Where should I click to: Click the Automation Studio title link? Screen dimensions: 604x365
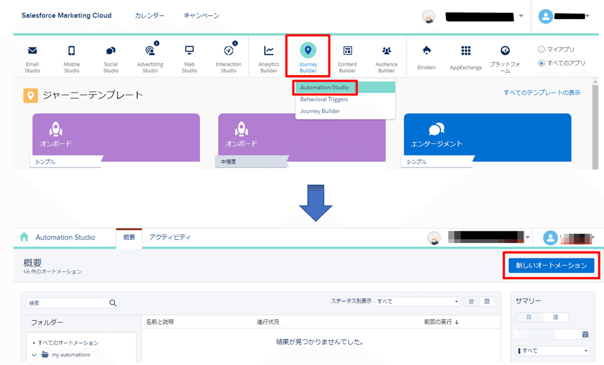point(65,237)
